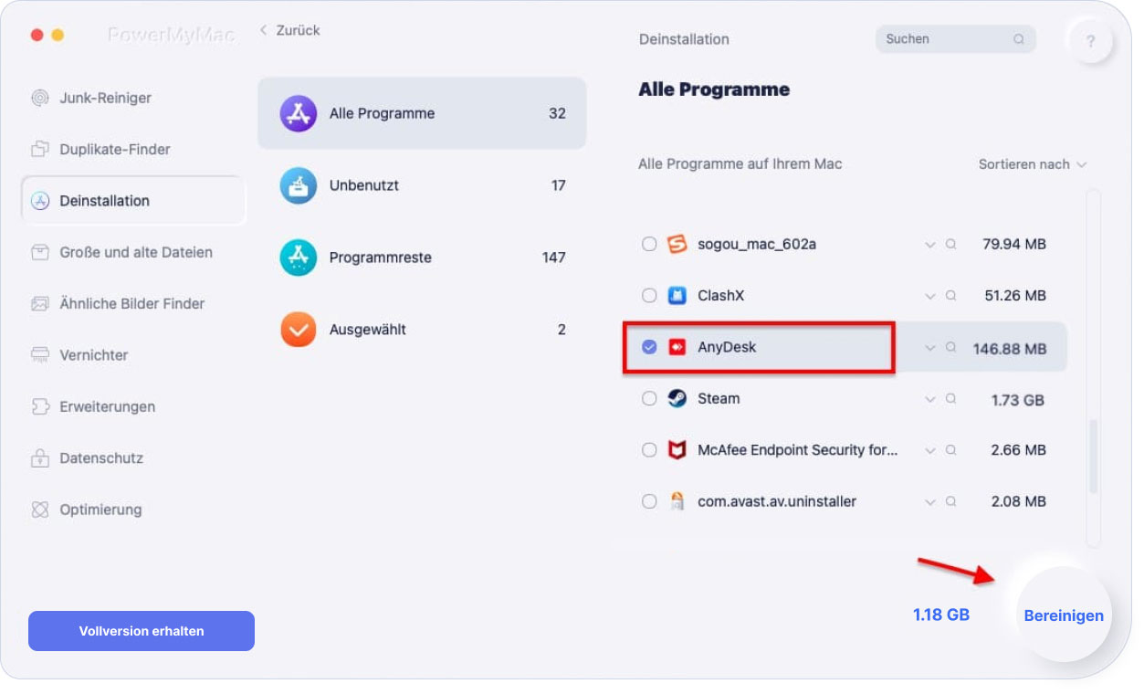The height and width of the screenshot is (694, 1144).
Task: Click the magnifier icon beside Steam
Action: (950, 399)
